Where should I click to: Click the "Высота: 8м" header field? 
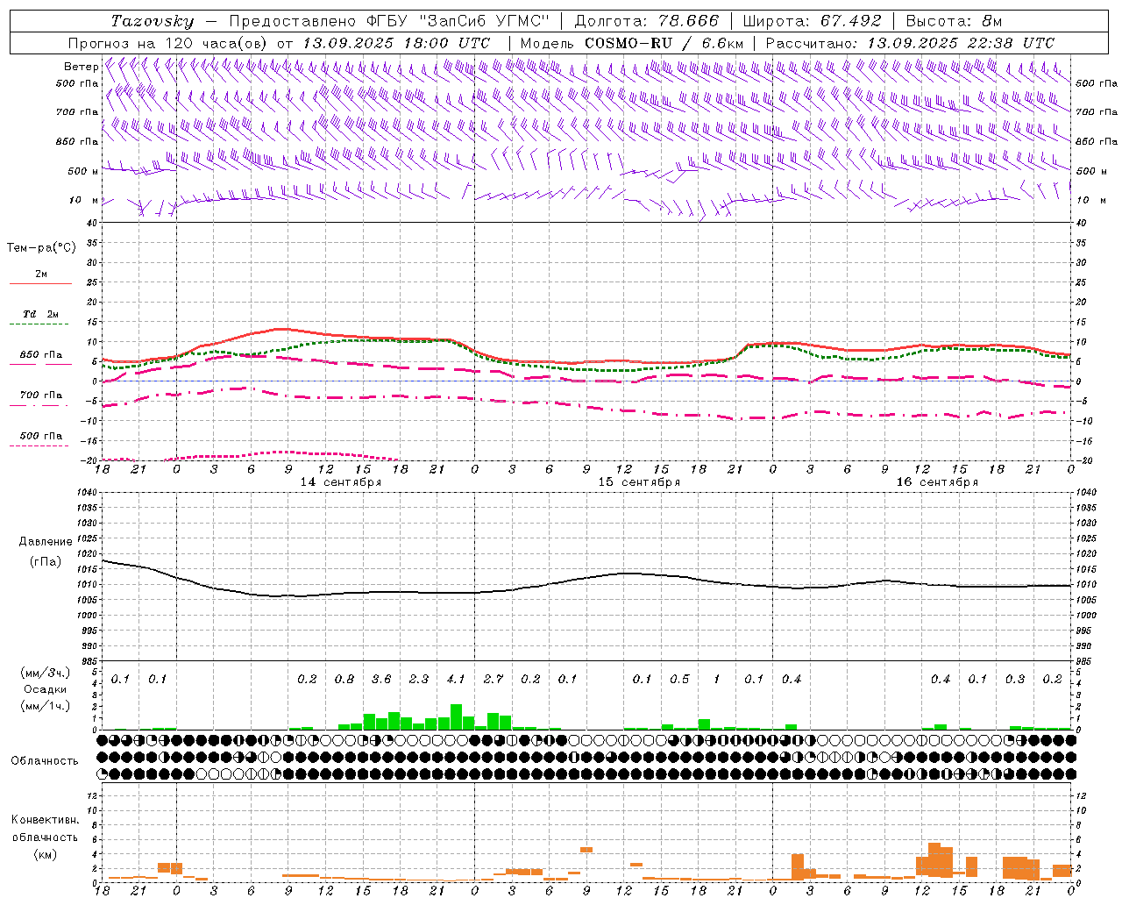tap(954, 21)
